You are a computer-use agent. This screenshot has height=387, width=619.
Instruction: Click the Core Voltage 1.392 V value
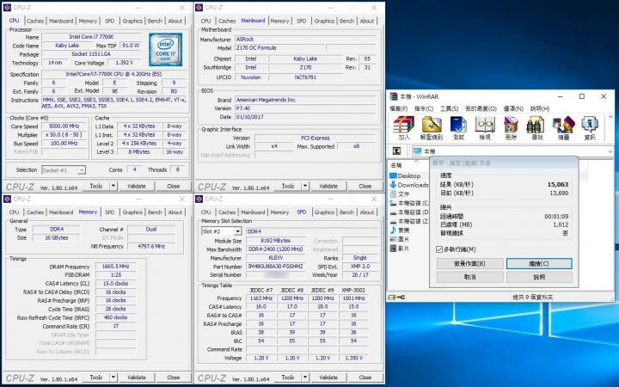point(124,63)
